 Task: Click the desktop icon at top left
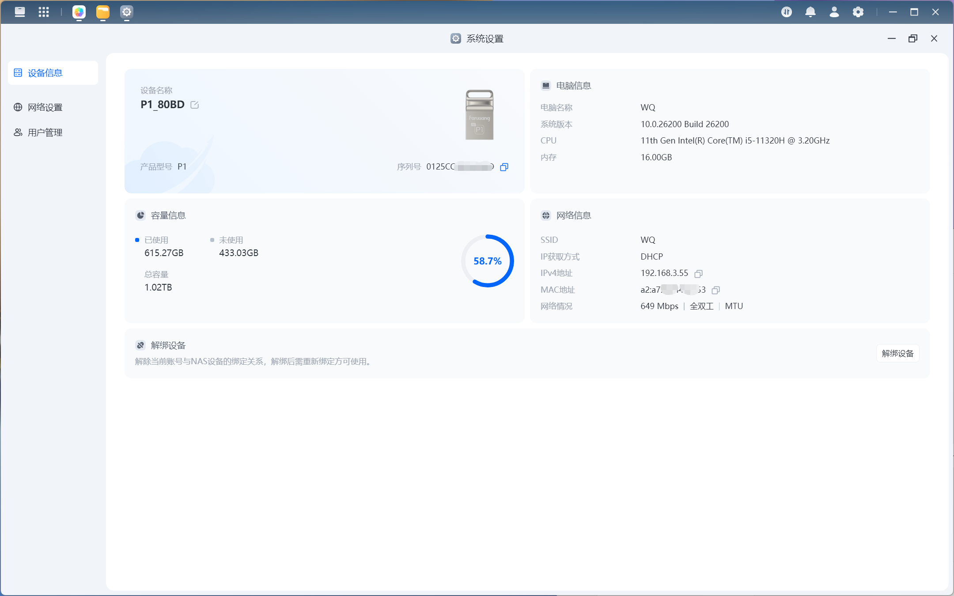coord(20,12)
